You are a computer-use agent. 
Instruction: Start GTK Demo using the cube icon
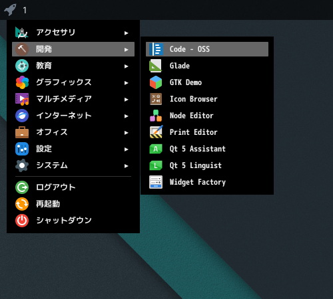tap(156, 82)
